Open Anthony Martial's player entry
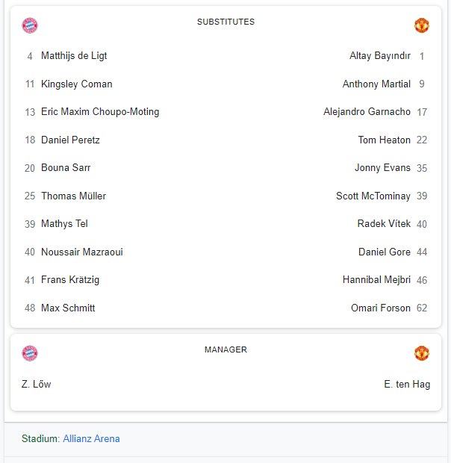This screenshot has width=451, height=463. coord(376,84)
